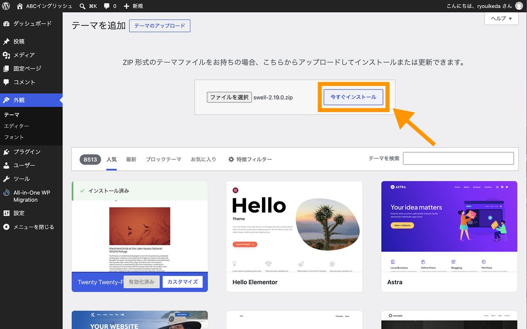The width and height of the screenshot is (527, 329).
Task: Click the 8513 theme count badge
Action: point(90,159)
